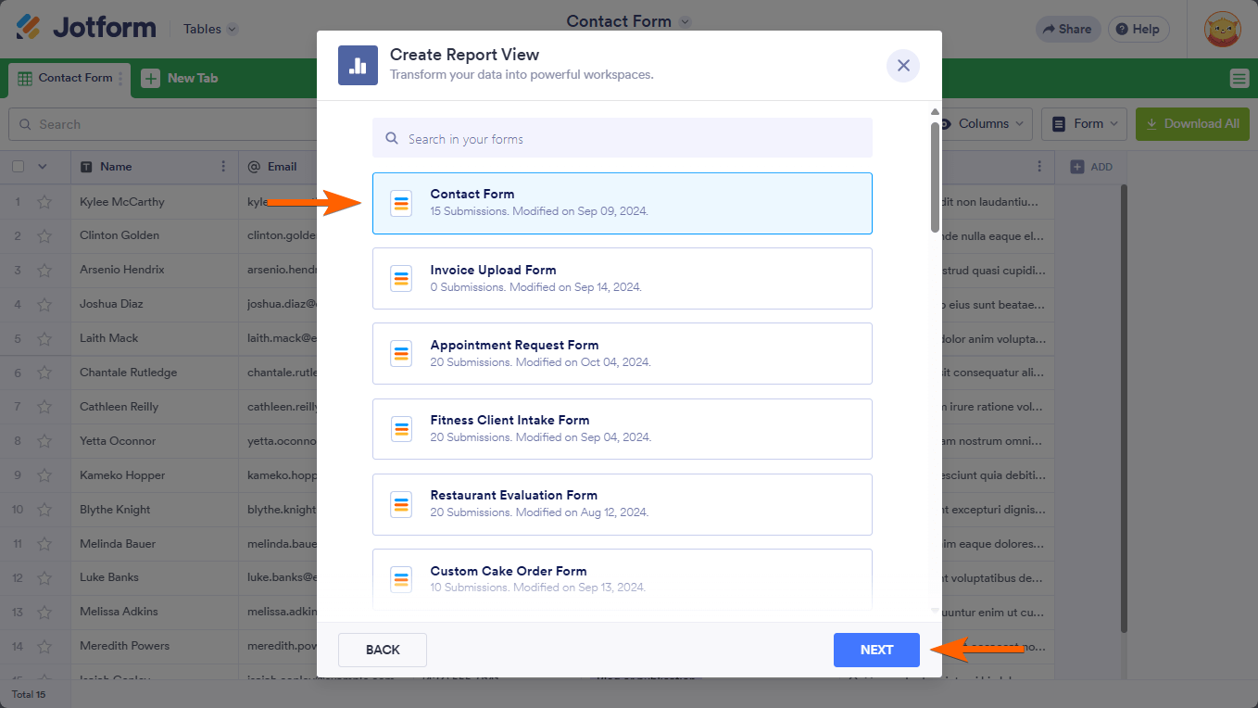1258x708 pixels.
Task: Open the hamburger menu icon at right
Action: (1239, 79)
